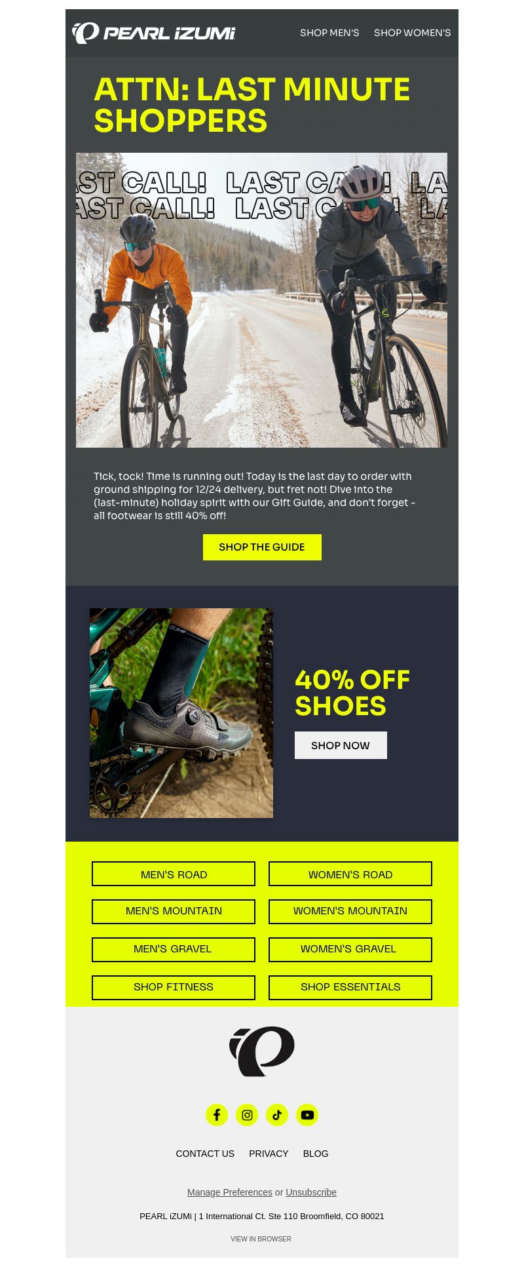Choose the Shop Essentials button
This screenshot has width=524, height=1267.
[350, 988]
